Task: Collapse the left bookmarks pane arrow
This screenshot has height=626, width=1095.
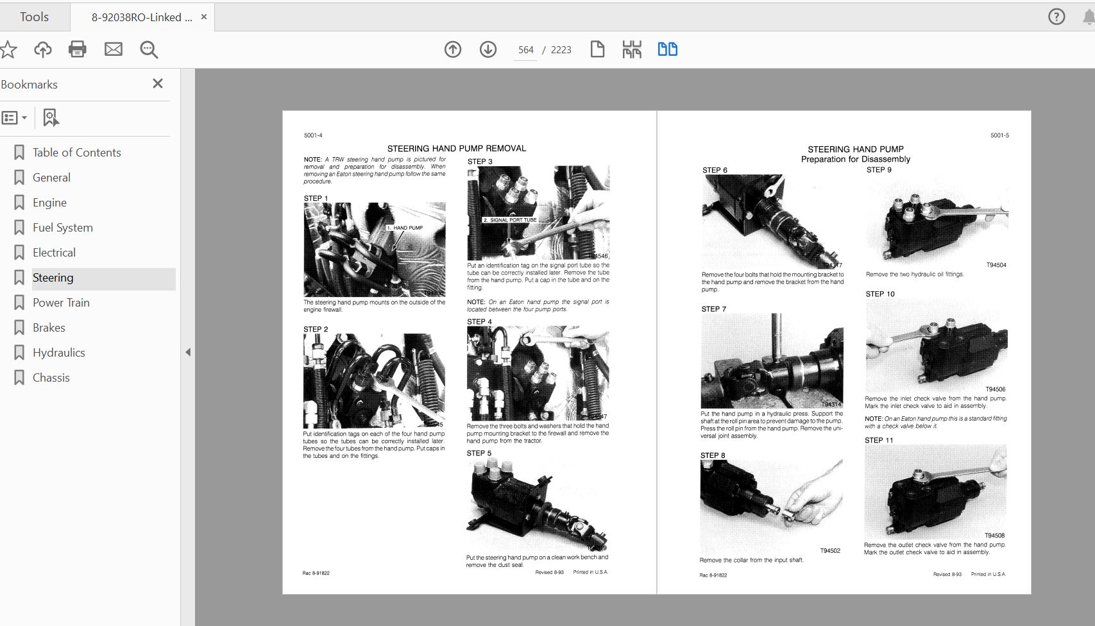Action: tap(188, 352)
